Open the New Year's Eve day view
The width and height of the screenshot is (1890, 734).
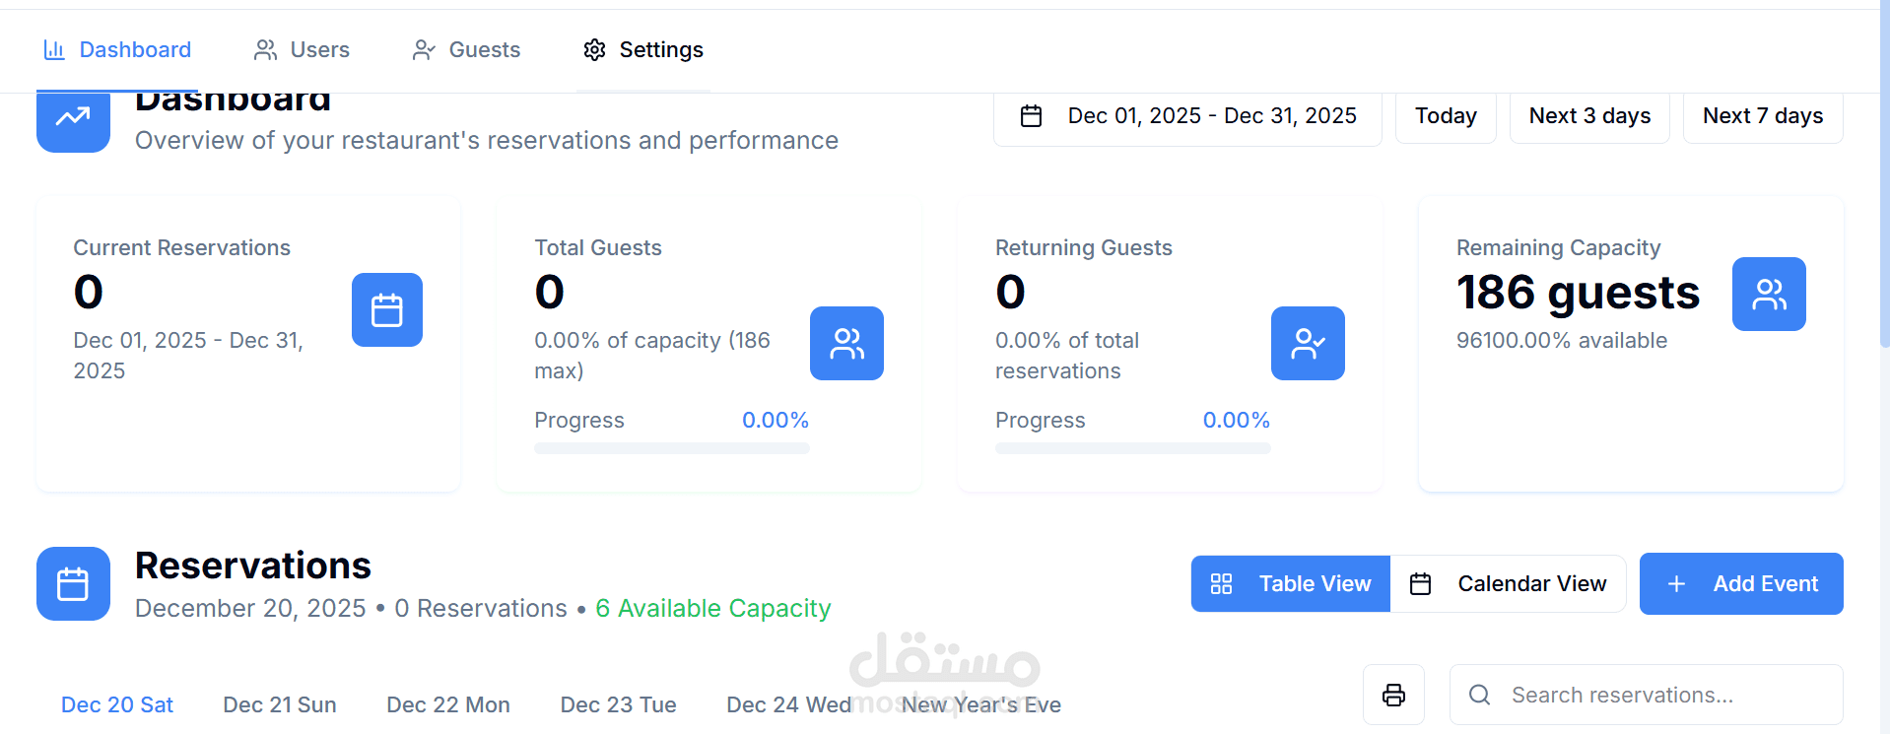[x=979, y=704]
